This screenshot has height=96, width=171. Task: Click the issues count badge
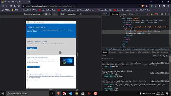(157, 14)
